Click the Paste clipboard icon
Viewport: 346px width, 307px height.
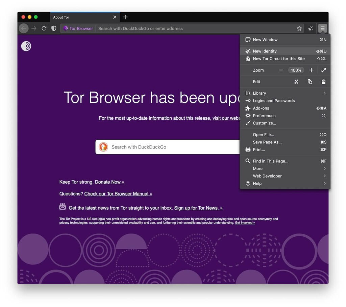pos(323,82)
